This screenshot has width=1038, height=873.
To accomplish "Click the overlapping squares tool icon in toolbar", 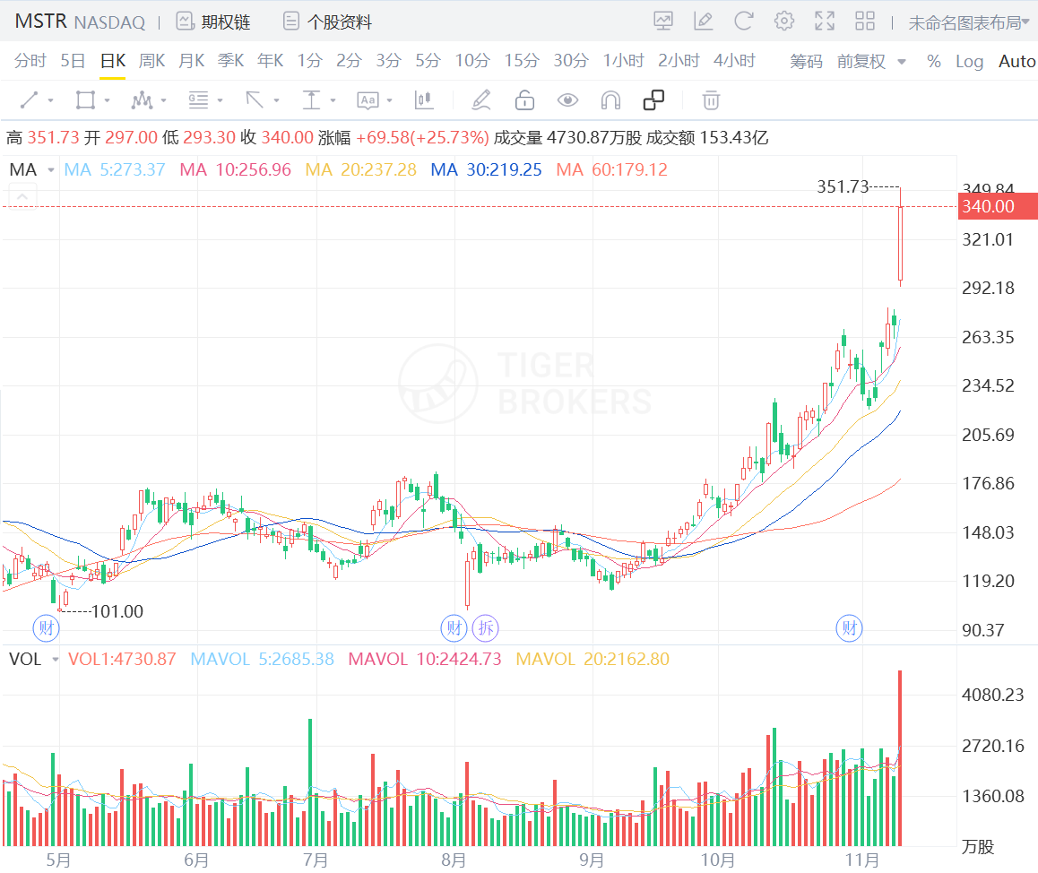I will [x=653, y=100].
